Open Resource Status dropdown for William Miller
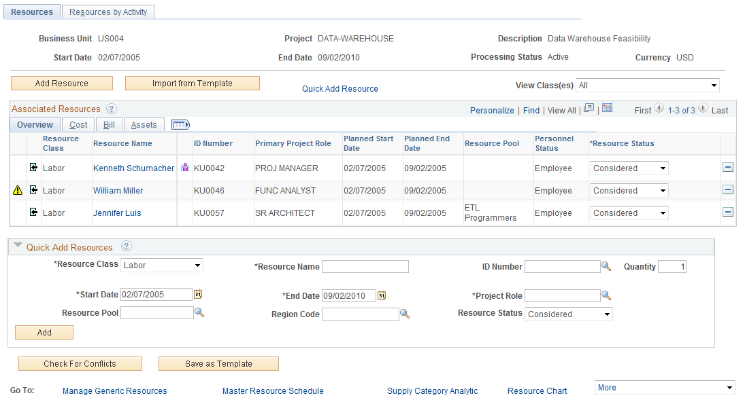Image resolution: width=745 pixels, height=402 pixels. [629, 191]
